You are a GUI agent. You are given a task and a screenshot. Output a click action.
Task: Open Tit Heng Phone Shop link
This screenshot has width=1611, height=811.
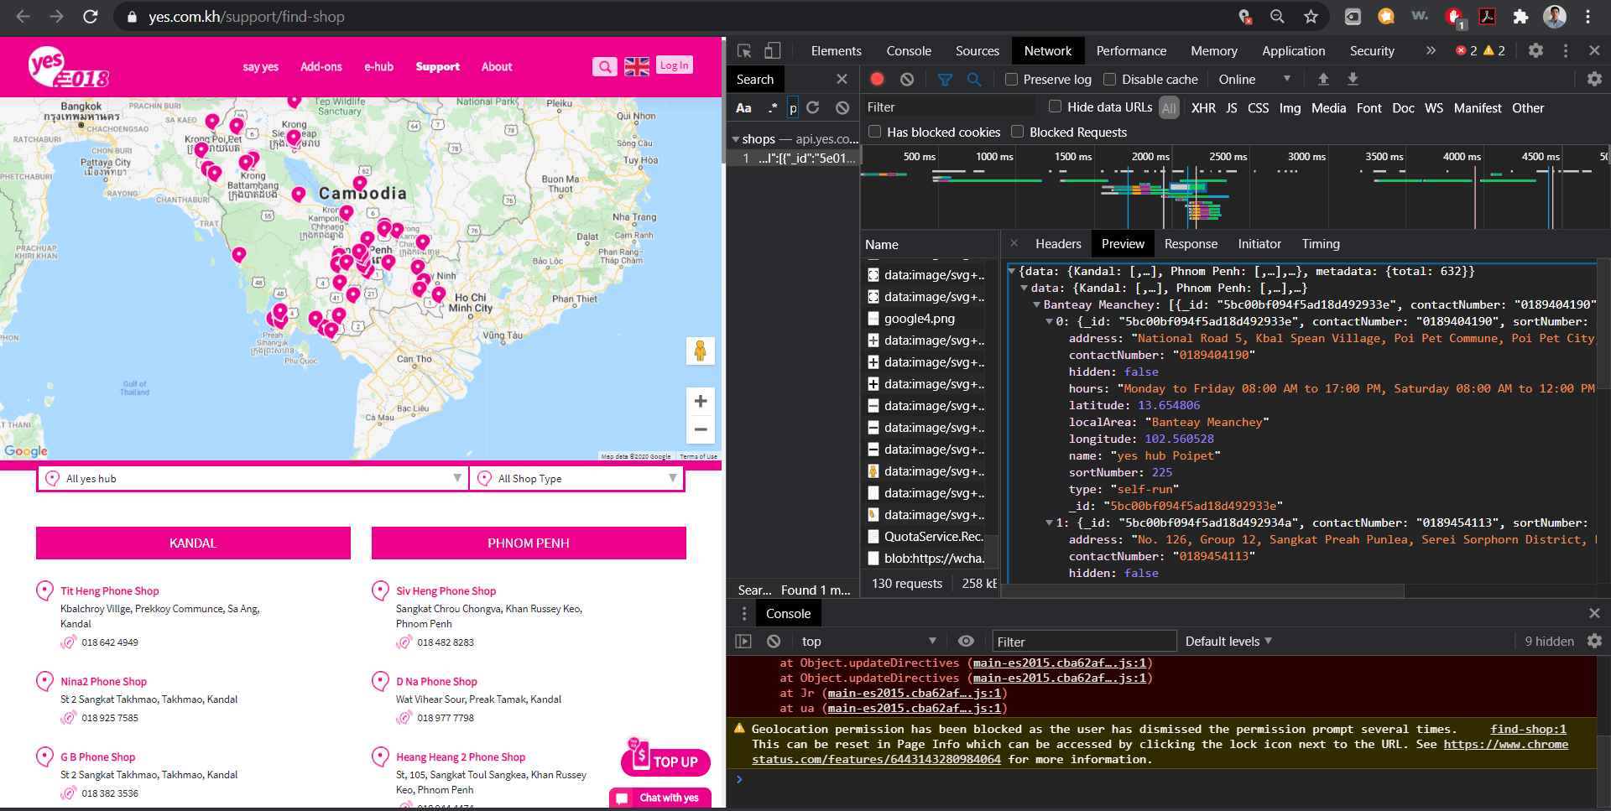[x=110, y=591]
